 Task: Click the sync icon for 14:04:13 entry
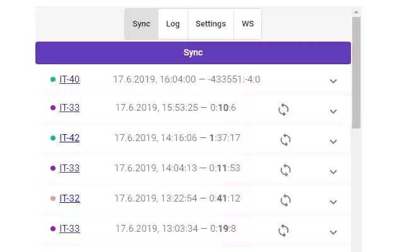click(285, 170)
